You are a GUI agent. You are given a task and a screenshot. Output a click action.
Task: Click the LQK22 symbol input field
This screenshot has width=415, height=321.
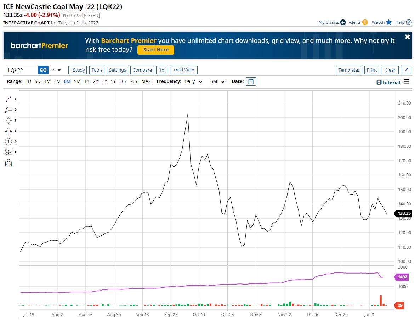click(22, 70)
